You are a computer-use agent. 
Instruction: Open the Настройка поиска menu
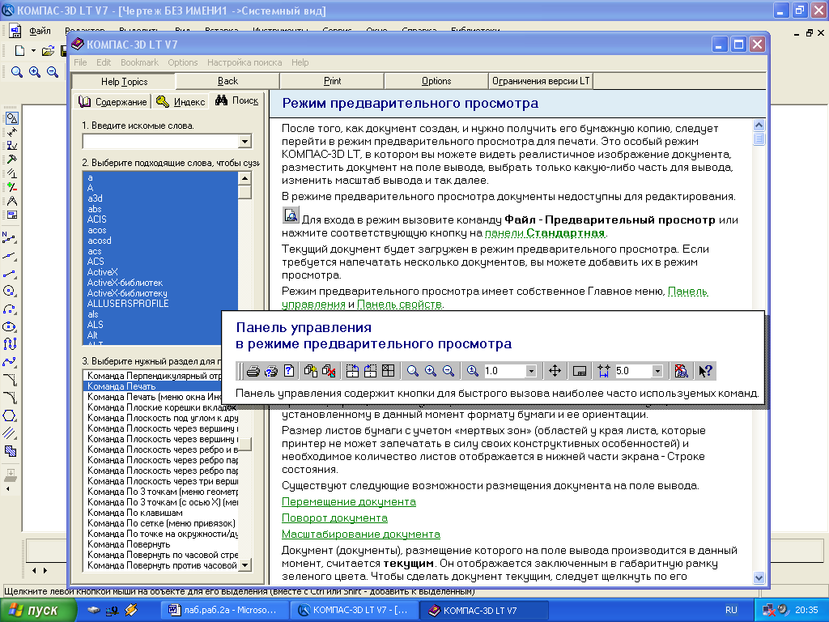(x=244, y=62)
